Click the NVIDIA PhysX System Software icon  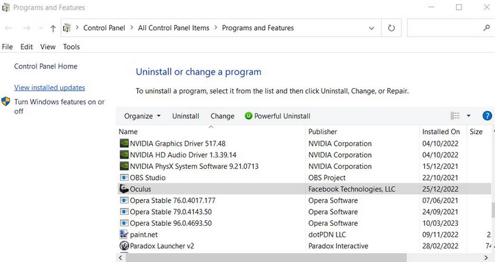point(124,166)
